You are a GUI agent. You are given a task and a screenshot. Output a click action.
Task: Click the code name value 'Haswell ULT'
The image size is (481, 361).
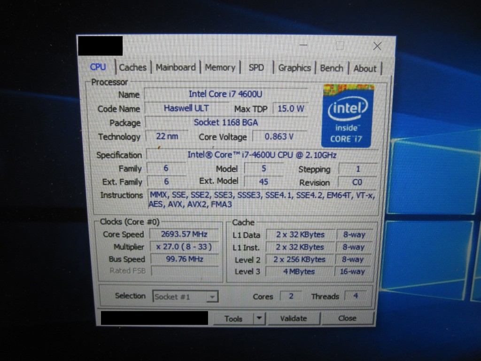[186, 109]
